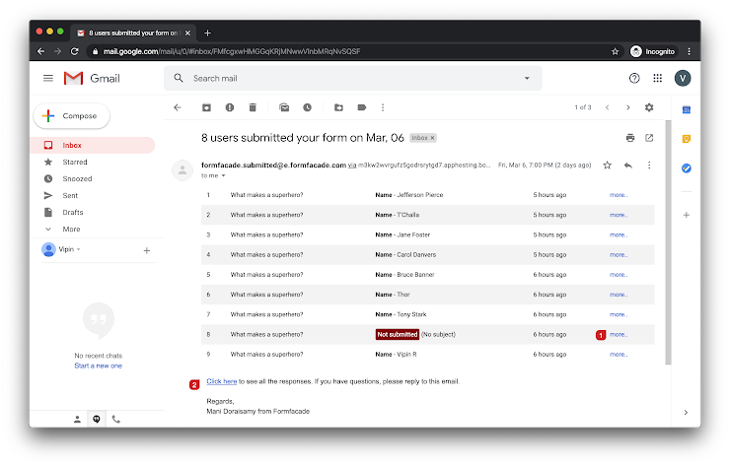Click the Snooze clock icon in toolbar
Image resolution: width=730 pixels, height=466 pixels.
click(x=307, y=107)
